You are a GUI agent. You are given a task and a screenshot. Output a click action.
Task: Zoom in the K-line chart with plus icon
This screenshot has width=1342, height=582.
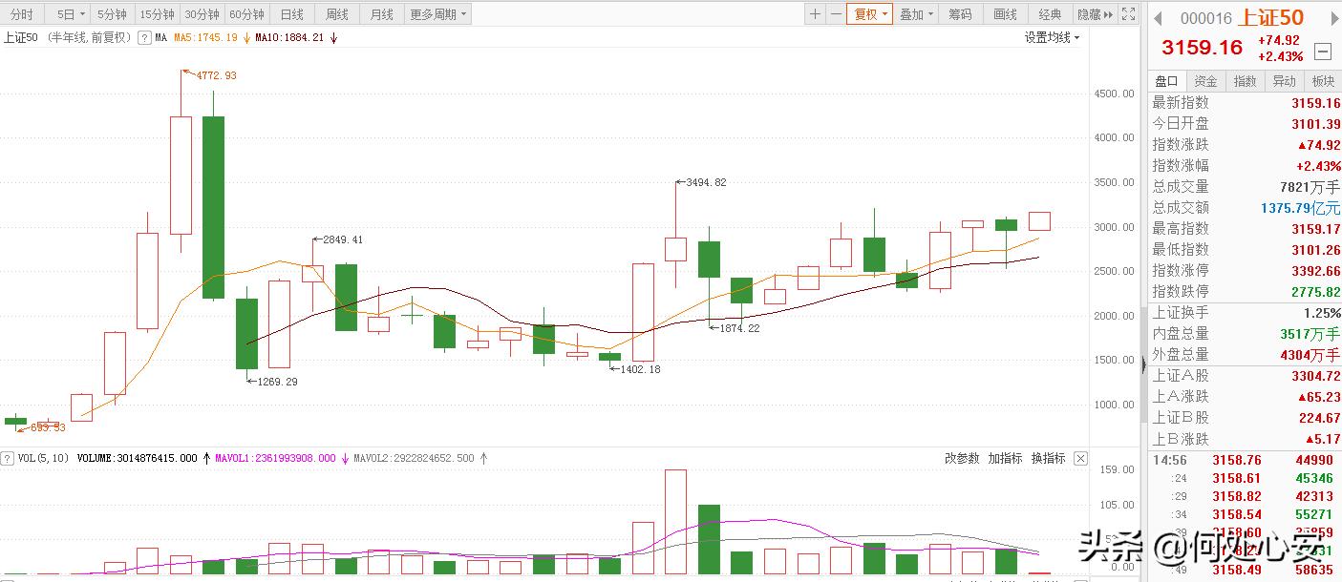coord(815,14)
